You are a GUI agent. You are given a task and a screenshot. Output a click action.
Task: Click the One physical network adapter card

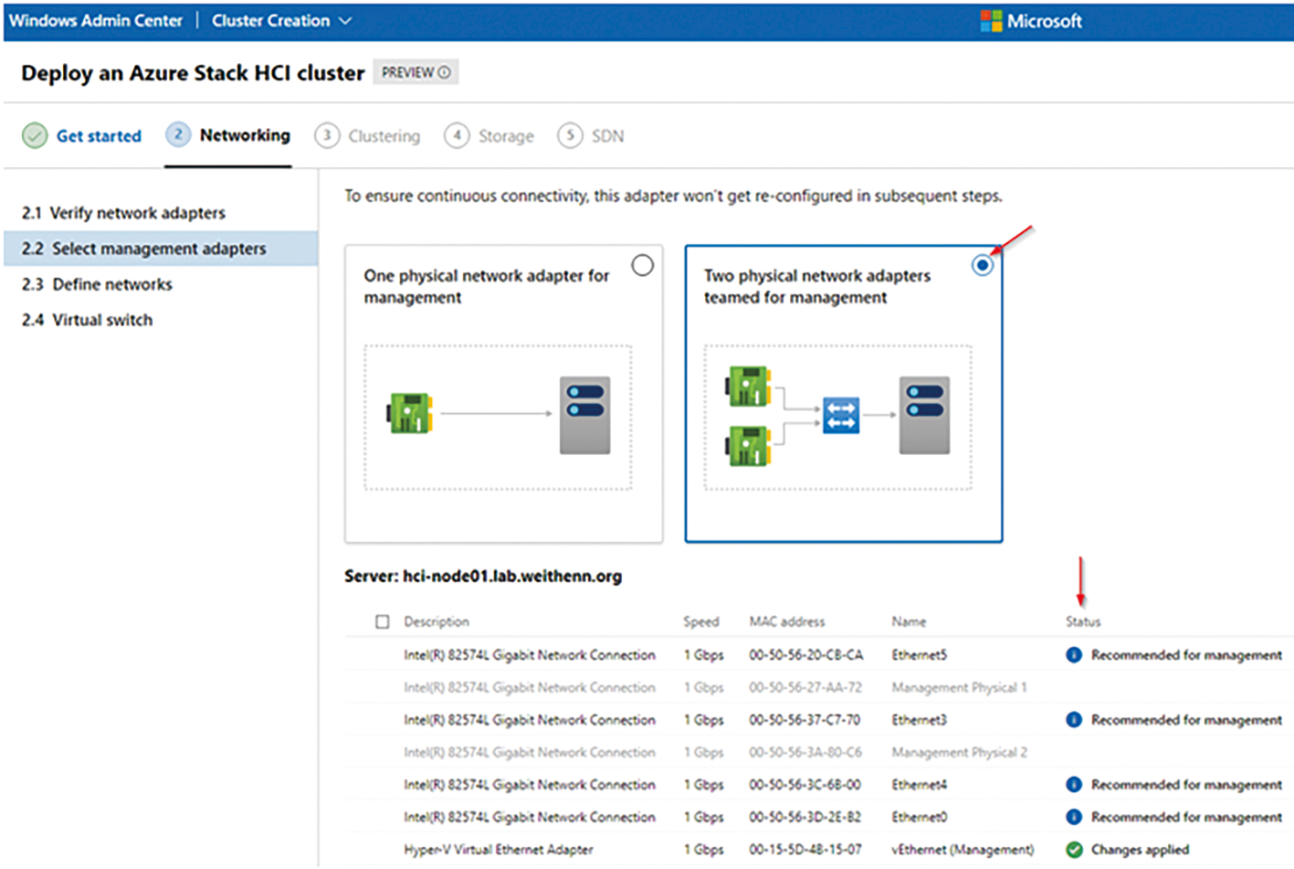click(x=504, y=394)
